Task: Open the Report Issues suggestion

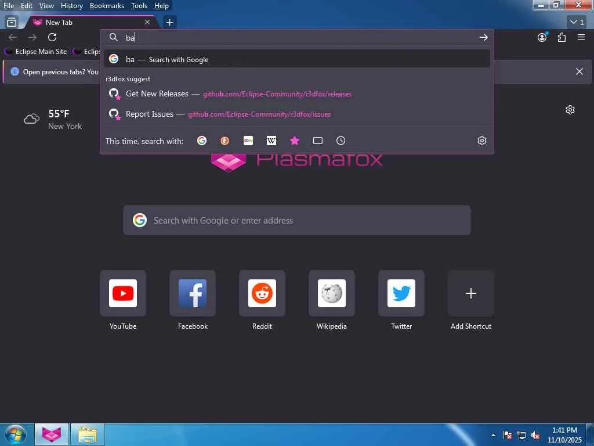Action: (x=296, y=114)
